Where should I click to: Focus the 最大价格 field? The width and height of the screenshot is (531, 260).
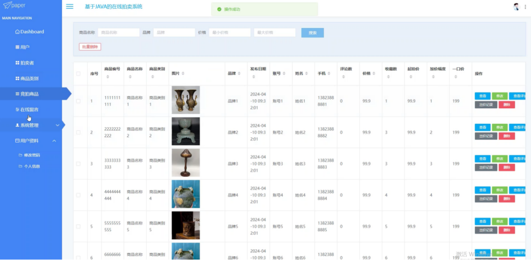click(275, 33)
